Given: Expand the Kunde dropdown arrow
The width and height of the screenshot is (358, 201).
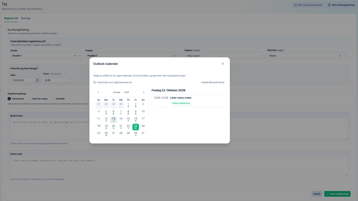Looking at the screenshot, I should (x=80, y=56).
